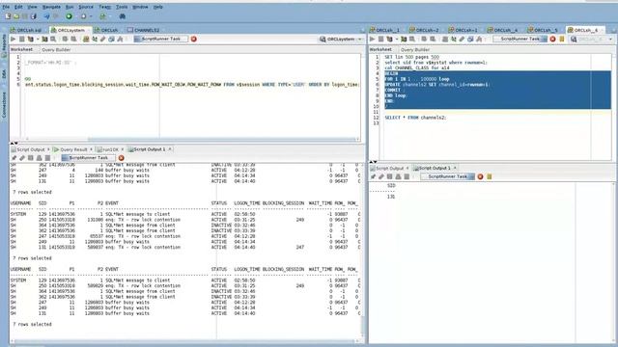The height and width of the screenshot is (347, 618).
Task: Close the left Script Output 1 tab
Action: click(170, 149)
